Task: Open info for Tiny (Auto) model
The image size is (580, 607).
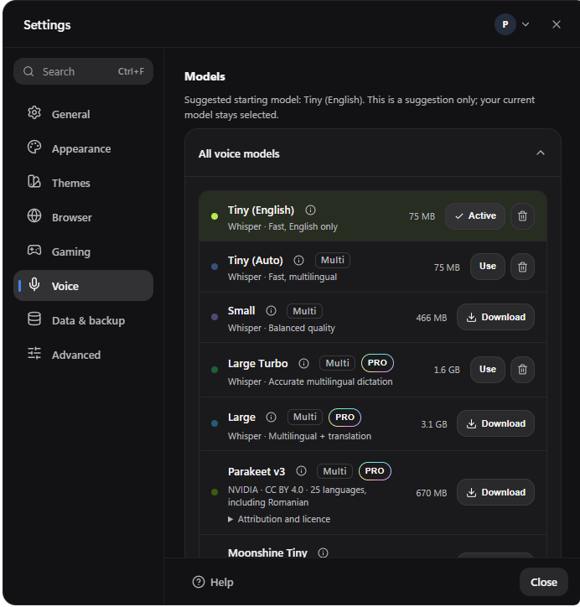Action: 298,261
